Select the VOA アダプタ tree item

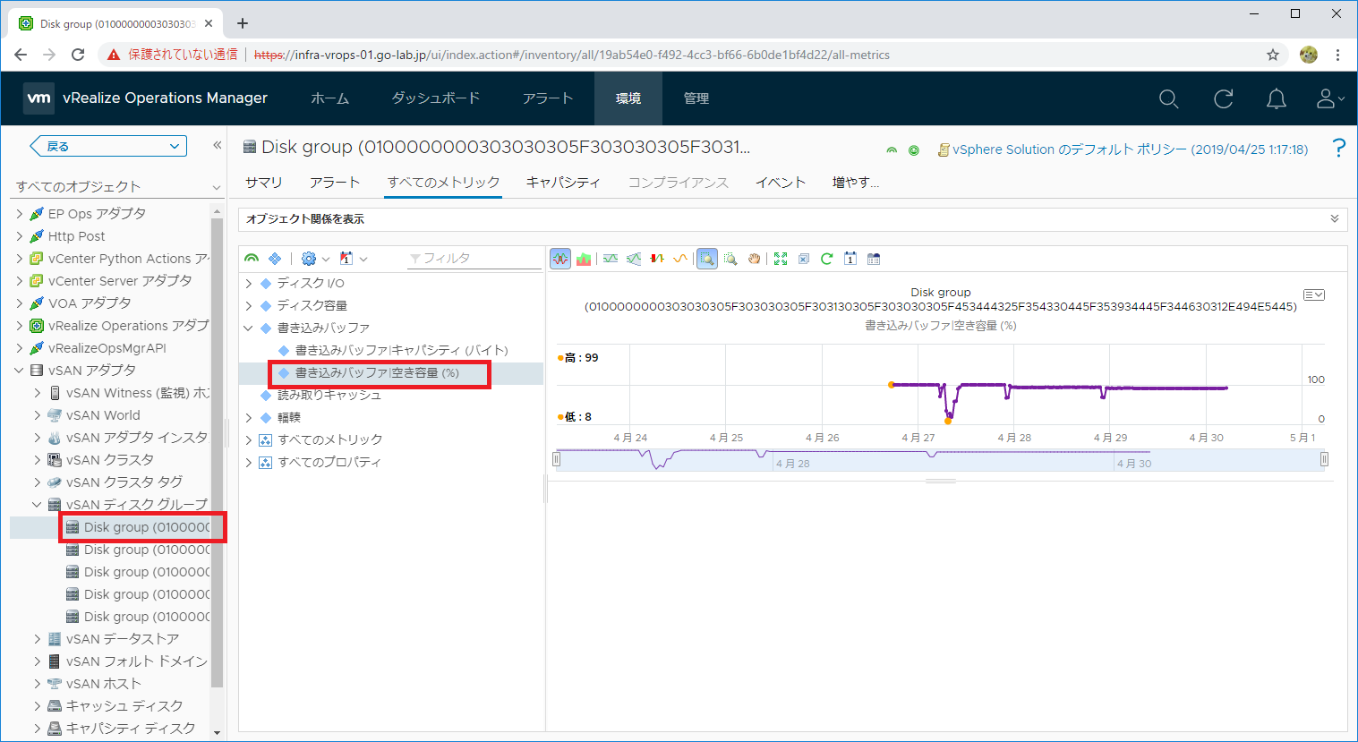(x=90, y=303)
